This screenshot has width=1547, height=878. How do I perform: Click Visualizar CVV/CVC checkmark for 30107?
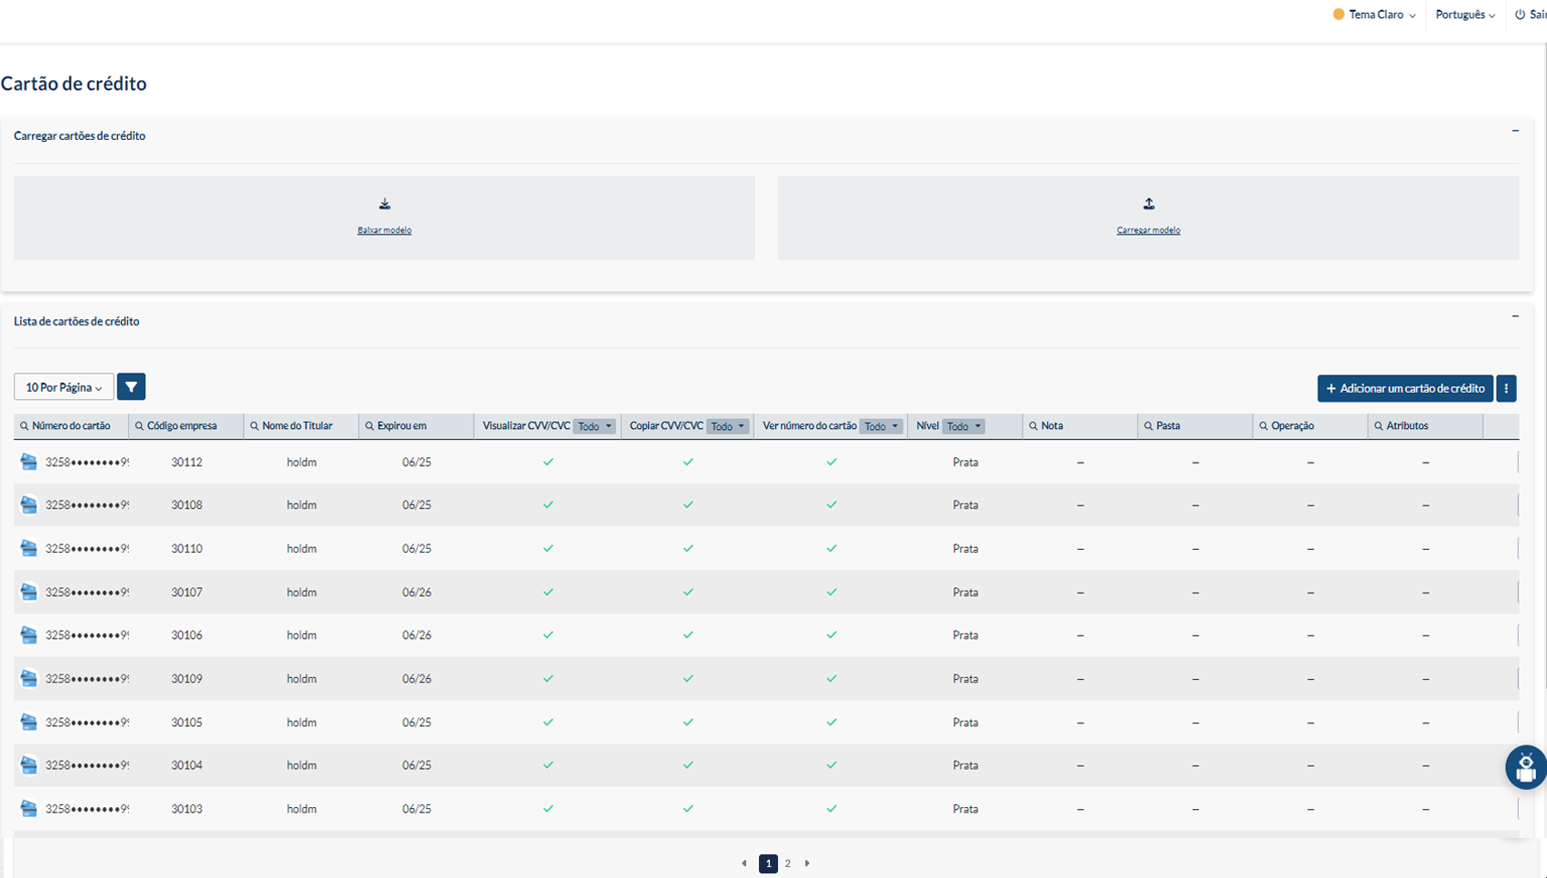[x=548, y=592]
